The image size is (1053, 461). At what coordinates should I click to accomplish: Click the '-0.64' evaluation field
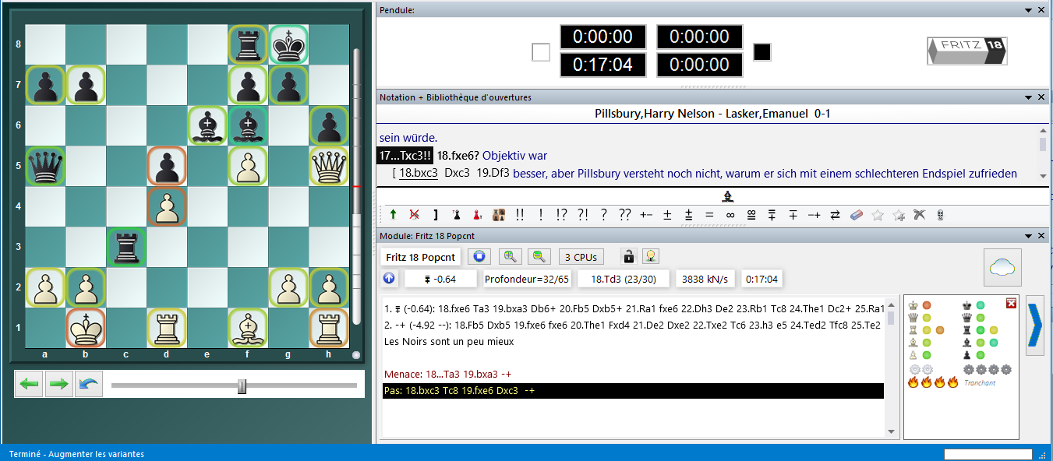[x=441, y=279]
